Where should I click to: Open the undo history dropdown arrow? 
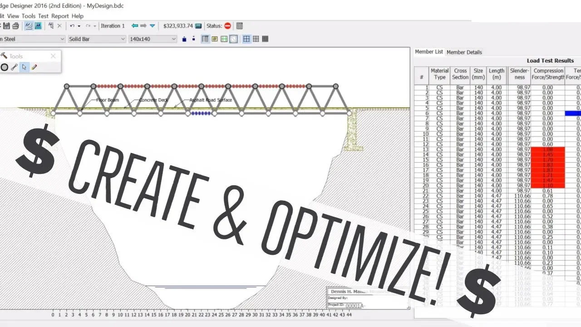(79, 26)
